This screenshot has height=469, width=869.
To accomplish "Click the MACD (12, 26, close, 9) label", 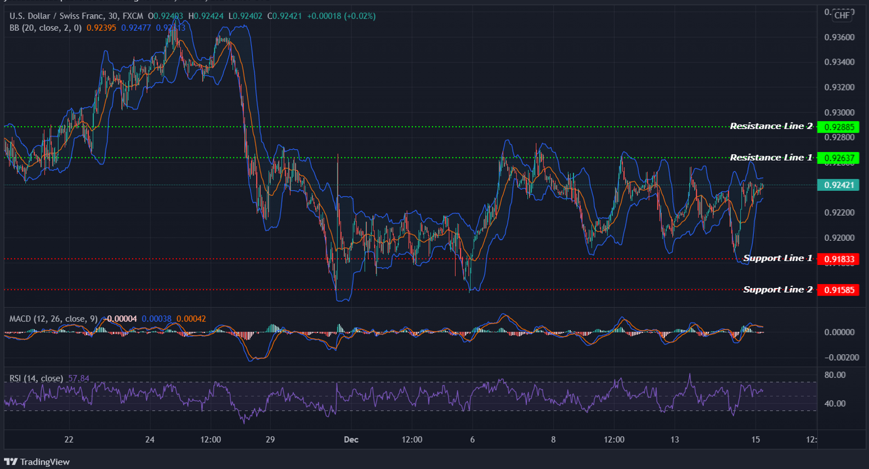I will pyautogui.click(x=53, y=319).
